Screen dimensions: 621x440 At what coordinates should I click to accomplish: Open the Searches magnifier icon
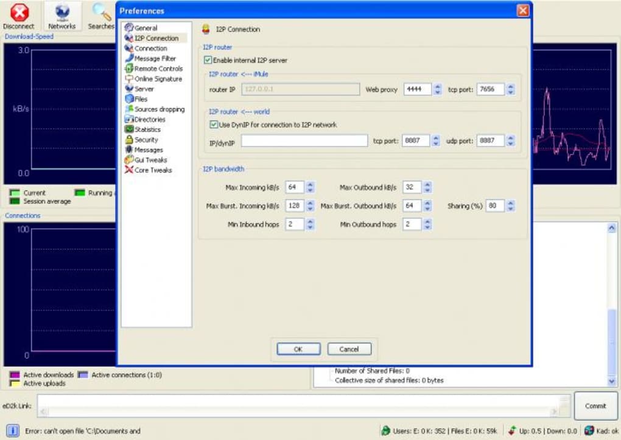click(102, 12)
